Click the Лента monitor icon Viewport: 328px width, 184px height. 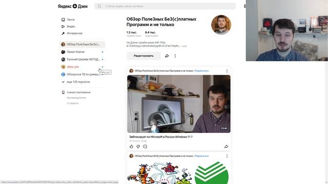[x=63, y=19]
